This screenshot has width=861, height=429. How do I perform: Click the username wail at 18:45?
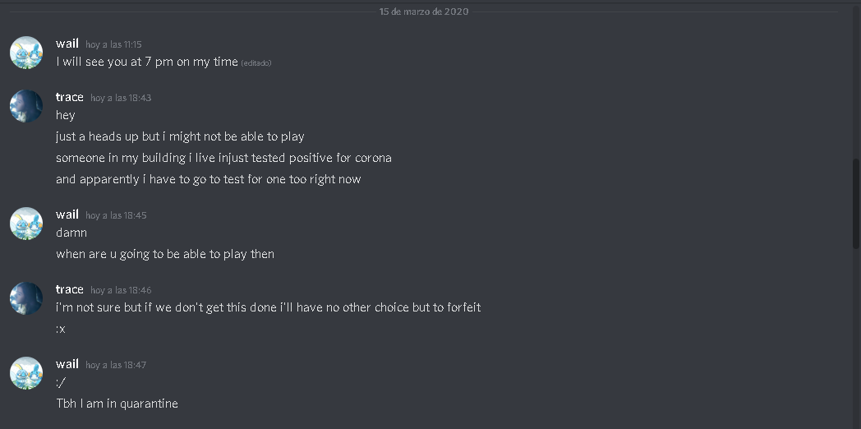pos(67,214)
